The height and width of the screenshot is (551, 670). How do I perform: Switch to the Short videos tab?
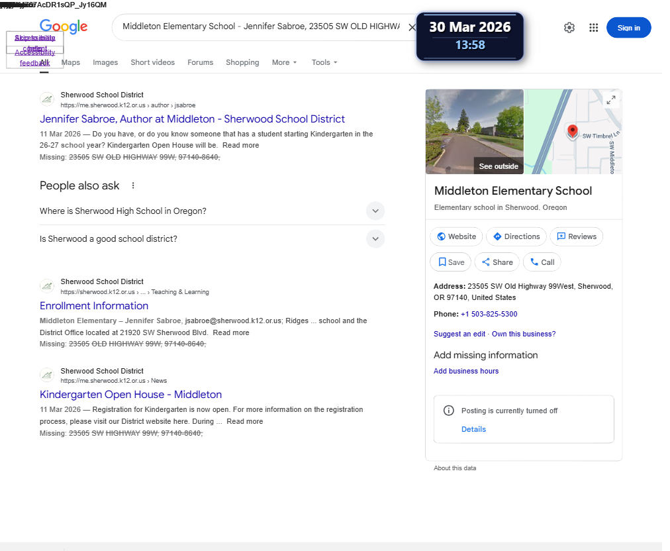point(152,62)
